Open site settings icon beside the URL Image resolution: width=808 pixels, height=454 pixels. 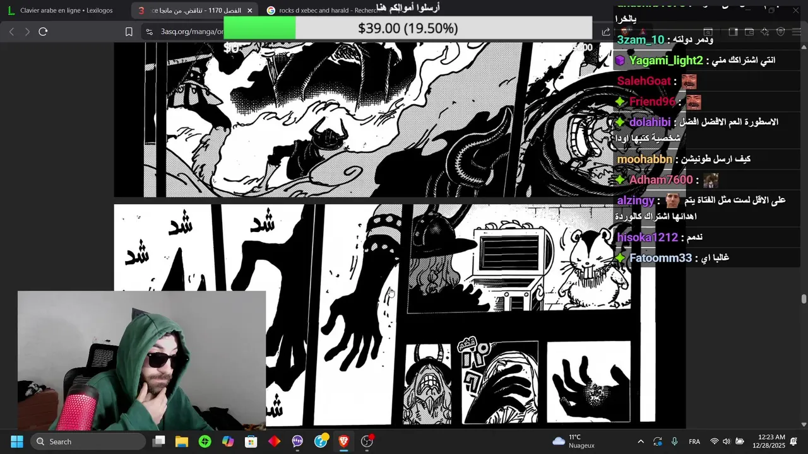(148, 32)
